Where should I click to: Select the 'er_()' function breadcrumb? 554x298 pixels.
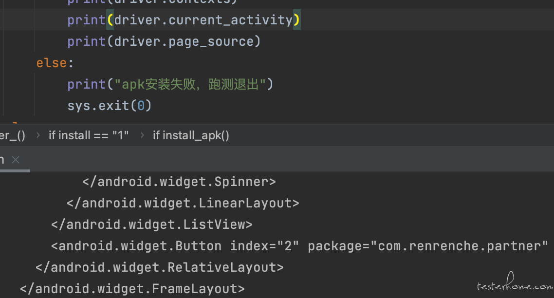coord(12,135)
